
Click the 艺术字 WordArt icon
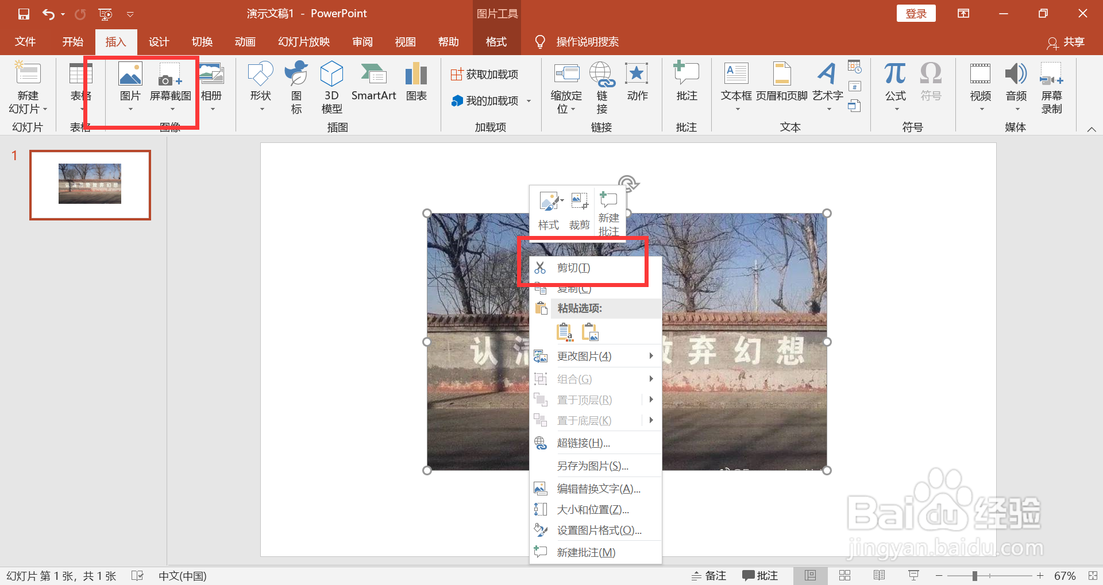[x=827, y=85]
